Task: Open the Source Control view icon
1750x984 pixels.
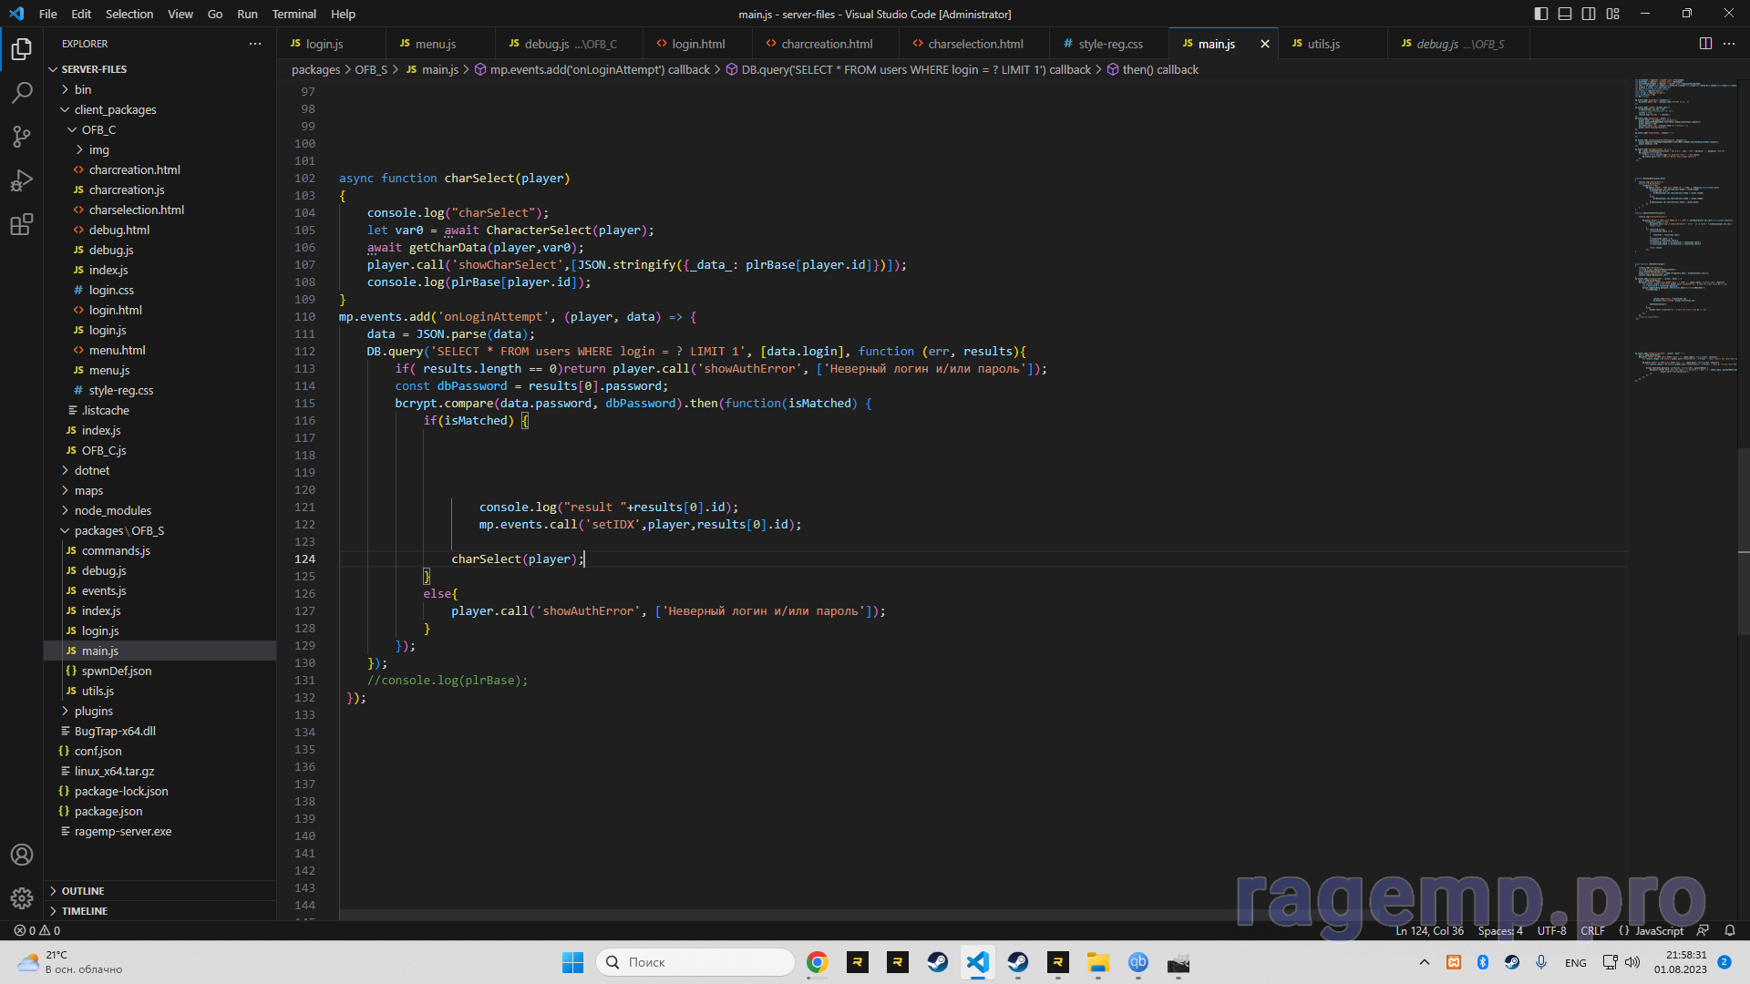Action: point(22,137)
